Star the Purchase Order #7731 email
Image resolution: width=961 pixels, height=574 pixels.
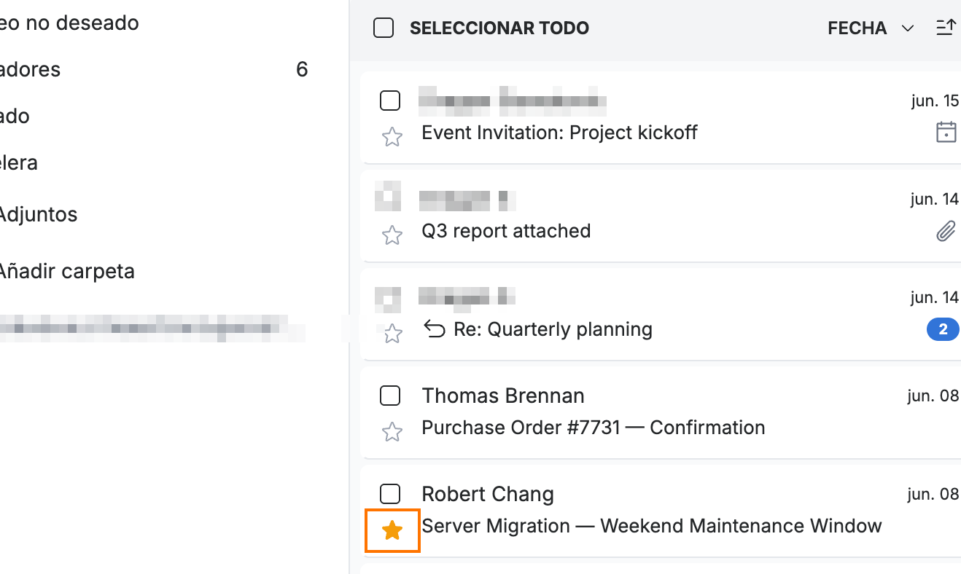point(392,432)
